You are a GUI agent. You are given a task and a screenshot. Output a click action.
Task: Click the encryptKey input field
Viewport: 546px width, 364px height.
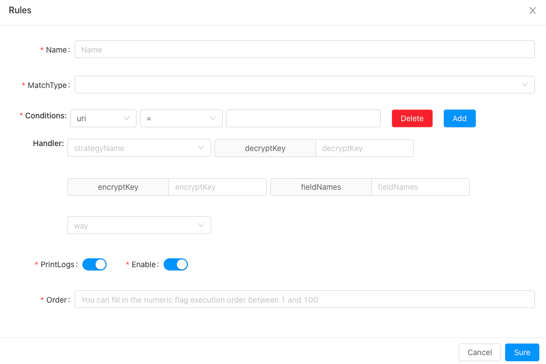217,186
